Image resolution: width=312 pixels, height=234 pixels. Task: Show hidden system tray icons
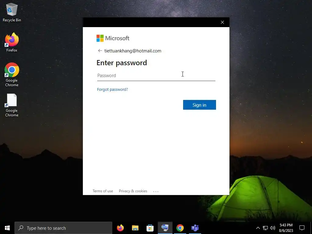pos(258,228)
